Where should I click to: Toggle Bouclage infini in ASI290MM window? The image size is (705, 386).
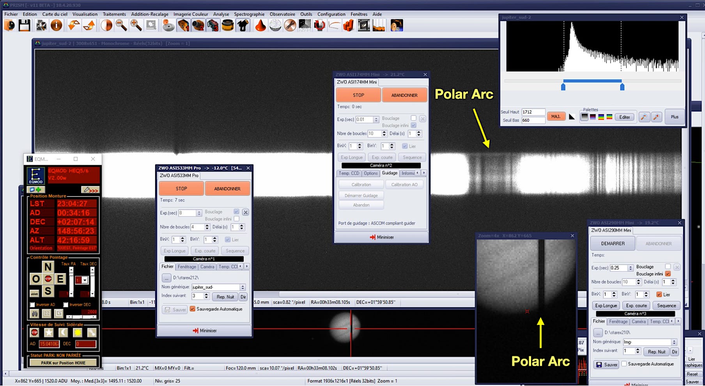click(668, 274)
